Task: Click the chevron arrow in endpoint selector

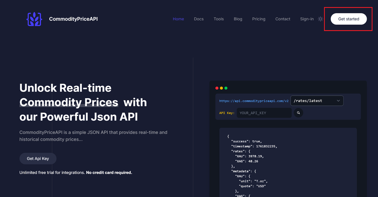Action: tap(338, 101)
